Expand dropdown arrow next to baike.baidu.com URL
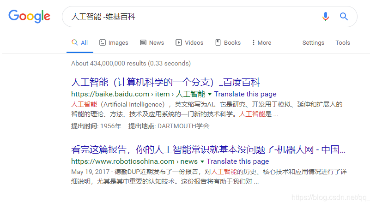Screen dimensions: 370x215 [x=210, y=94]
